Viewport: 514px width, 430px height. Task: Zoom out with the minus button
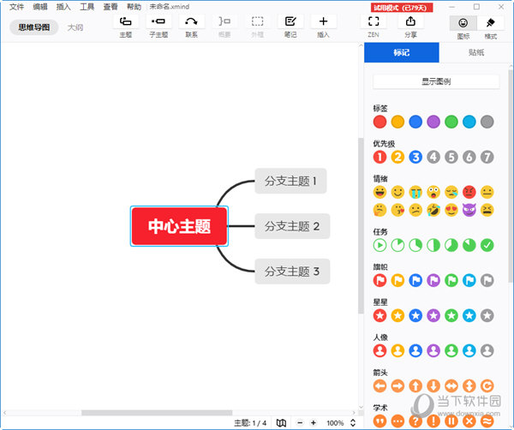pyautogui.click(x=300, y=423)
